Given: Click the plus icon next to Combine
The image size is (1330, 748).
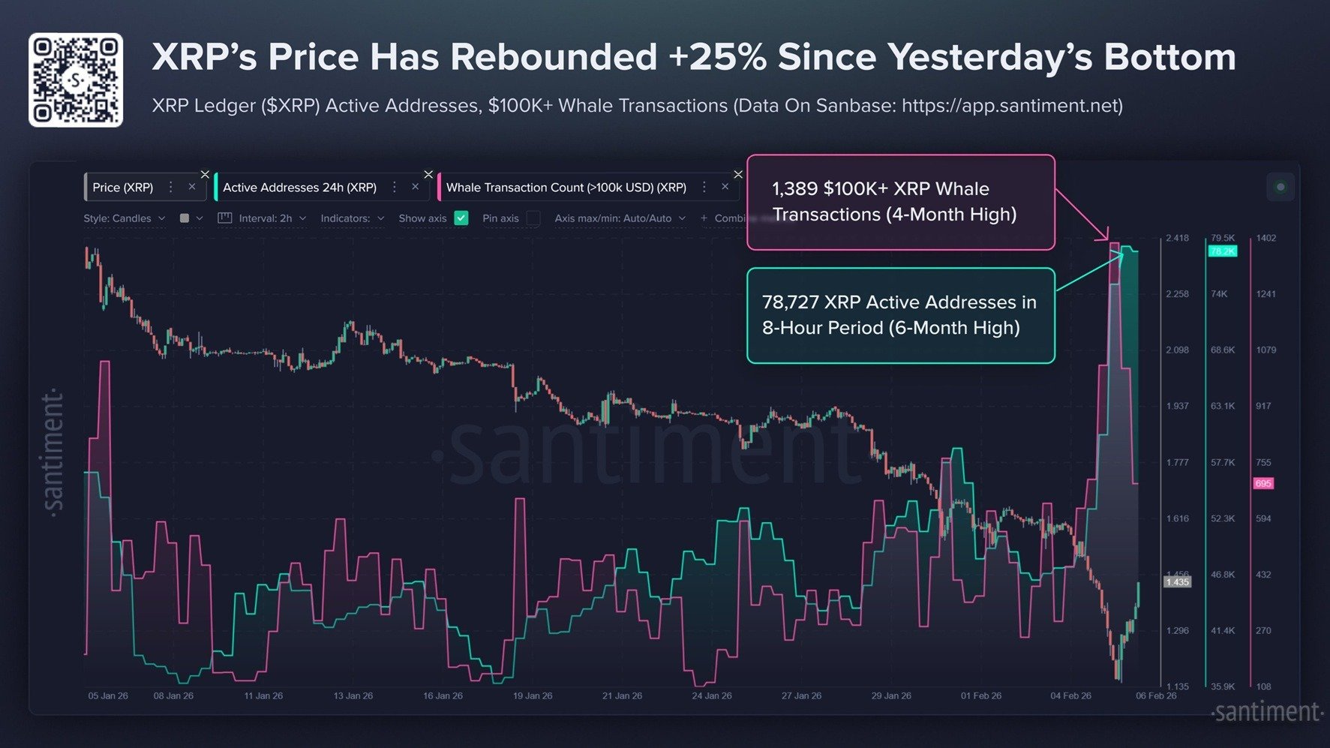Looking at the screenshot, I should [x=703, y=218].
